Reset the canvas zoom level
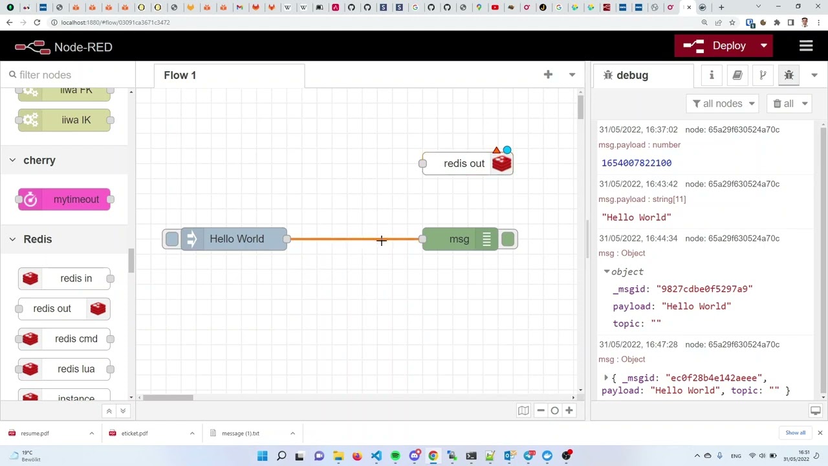Screen dimensions: 828x466 555,410
